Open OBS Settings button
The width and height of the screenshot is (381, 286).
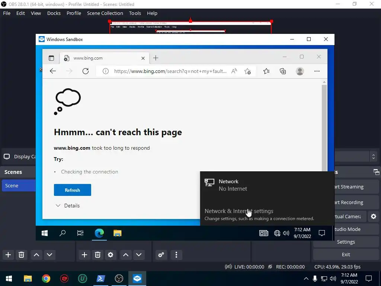346,242
